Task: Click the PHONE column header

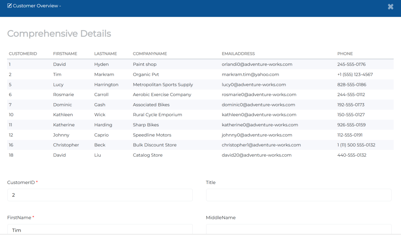Action: tap(345, 54)
